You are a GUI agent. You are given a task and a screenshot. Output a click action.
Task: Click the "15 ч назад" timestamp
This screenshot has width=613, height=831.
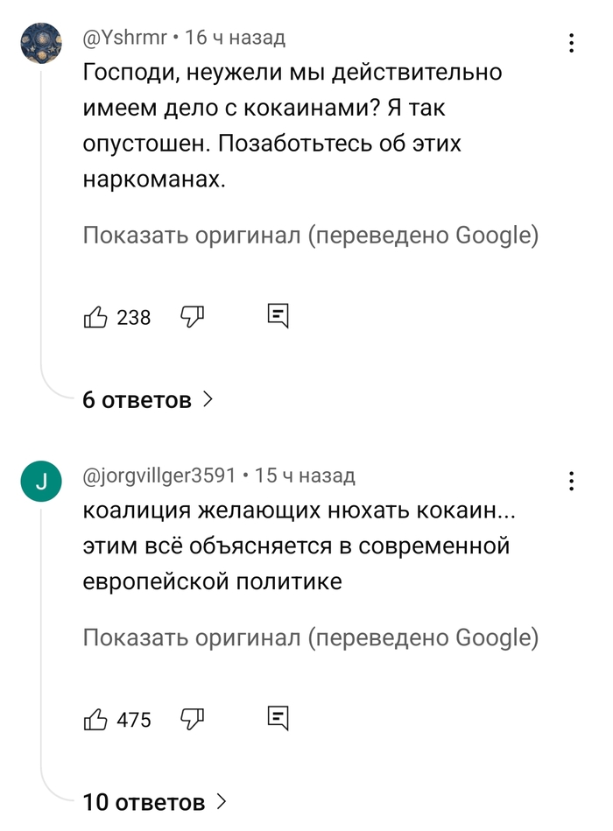click(x=305, y=475)
